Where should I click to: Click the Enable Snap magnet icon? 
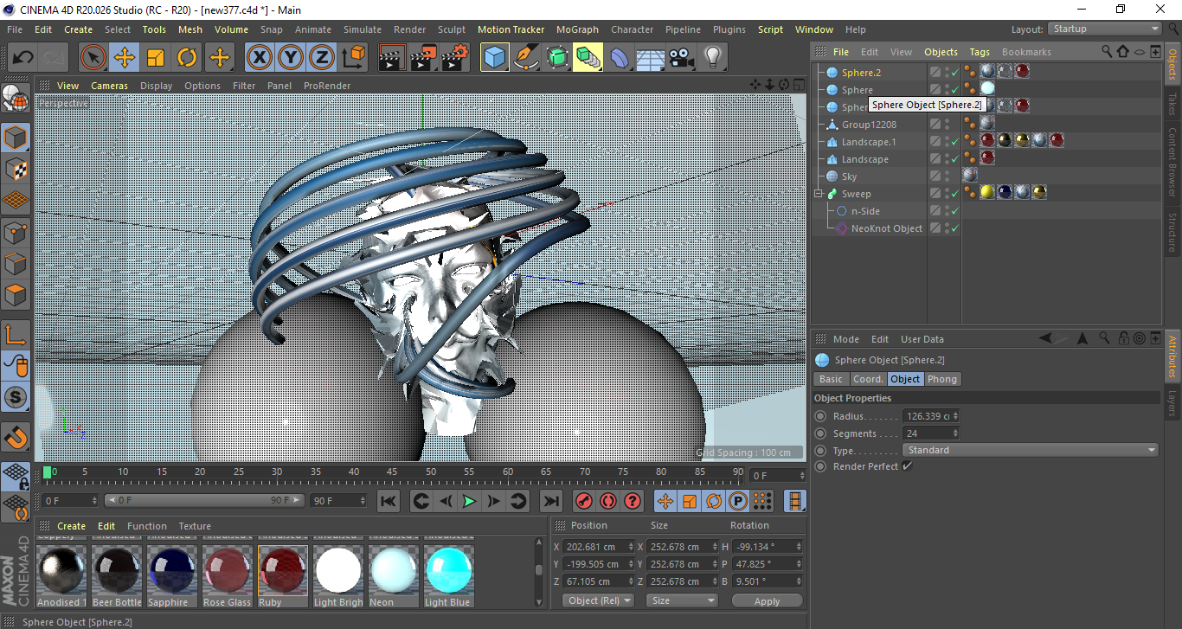click(16, 437)
